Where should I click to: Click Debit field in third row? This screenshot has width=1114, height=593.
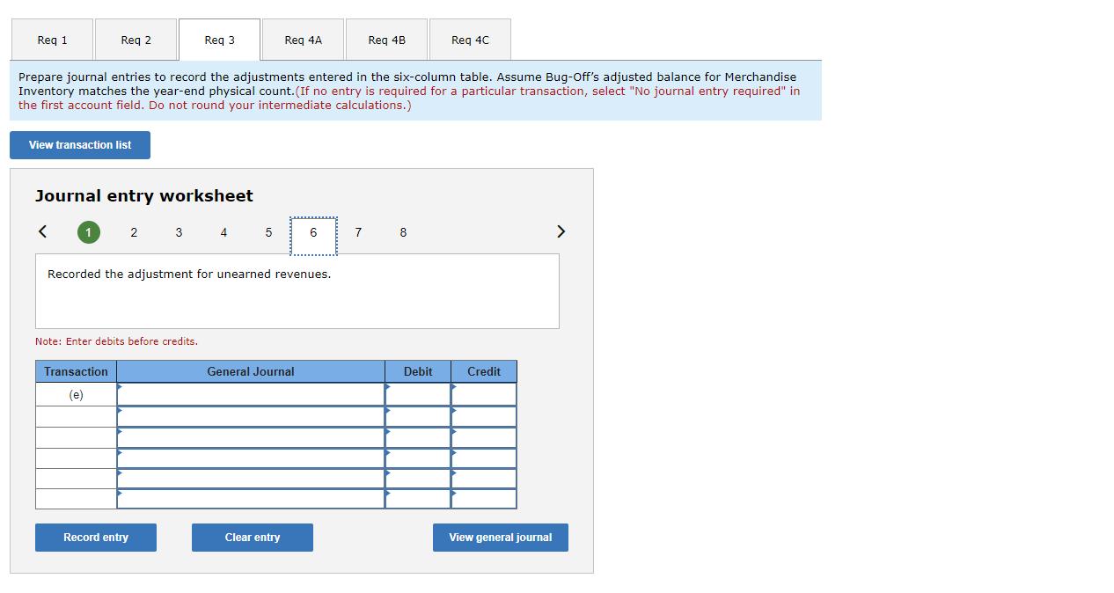(418, 437)
